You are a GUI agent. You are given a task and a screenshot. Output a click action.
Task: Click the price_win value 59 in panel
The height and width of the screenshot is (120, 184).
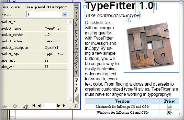(x=47, y=67)
